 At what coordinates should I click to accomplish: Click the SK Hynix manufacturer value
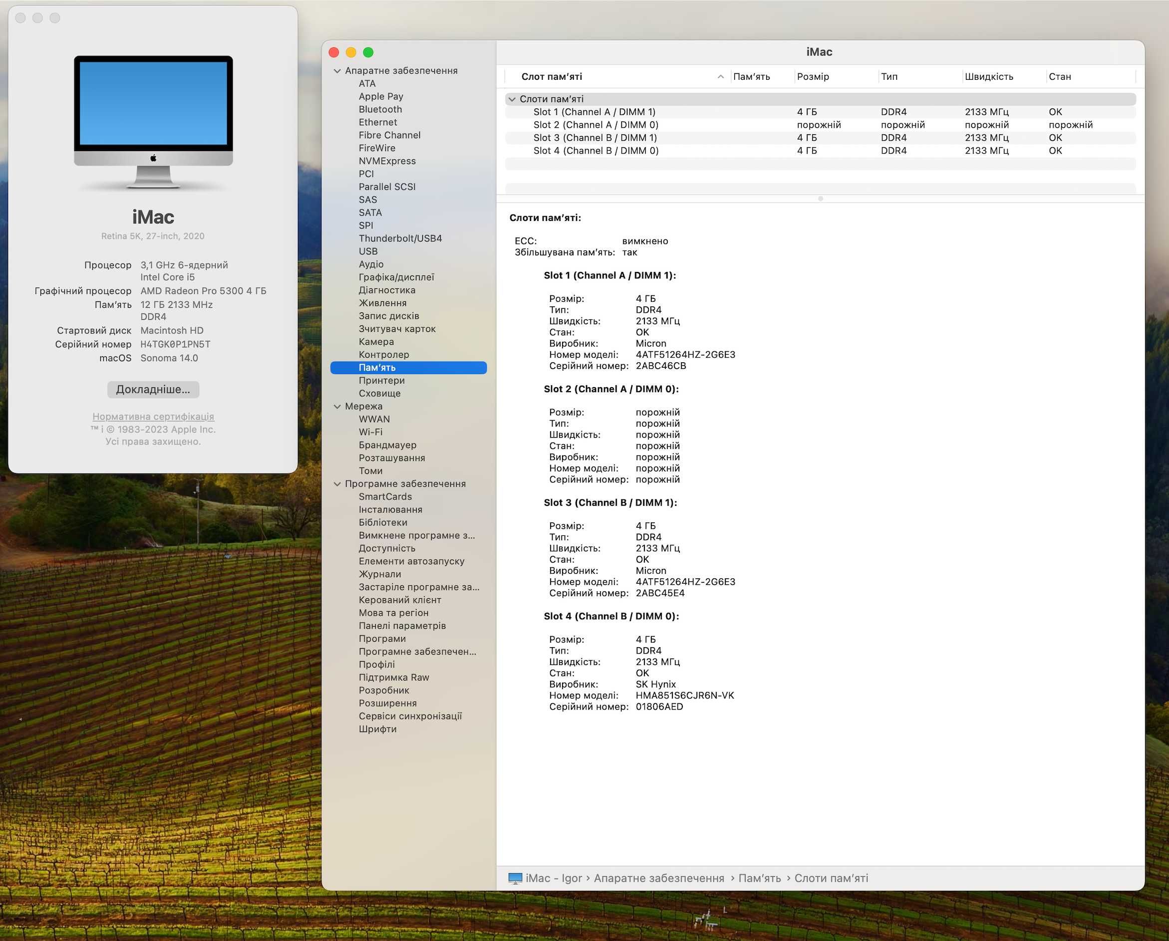(x=655, y=684)
